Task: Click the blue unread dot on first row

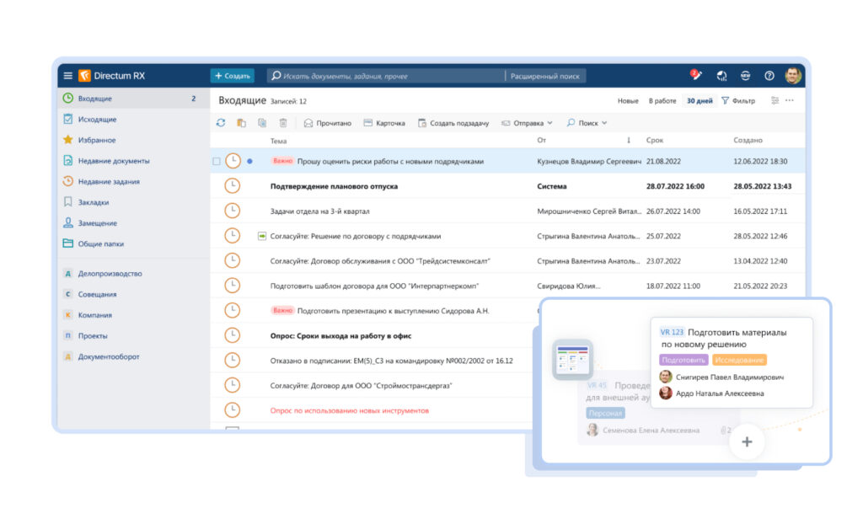Action: tap(249, 159)
